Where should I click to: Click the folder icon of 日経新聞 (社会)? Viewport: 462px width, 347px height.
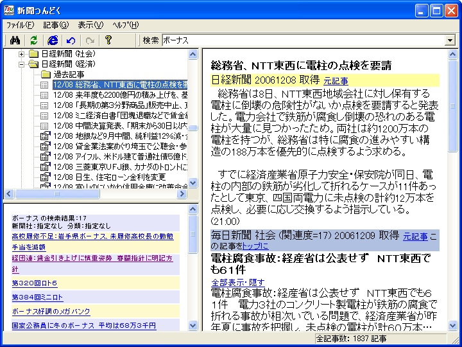tap(34, 54)
